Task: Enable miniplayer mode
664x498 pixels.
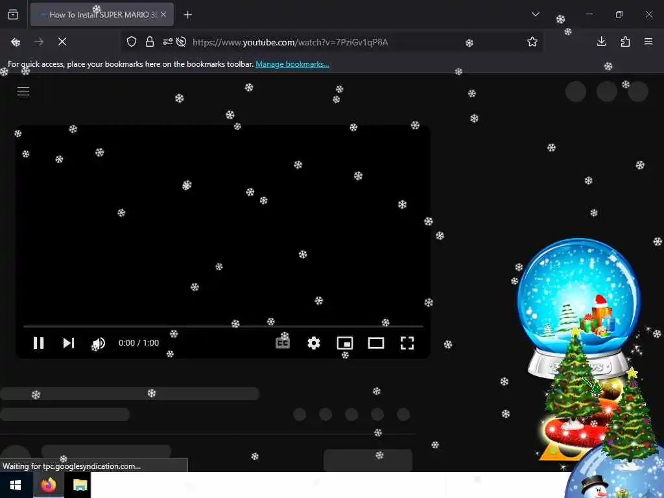Action: [345, 343]
